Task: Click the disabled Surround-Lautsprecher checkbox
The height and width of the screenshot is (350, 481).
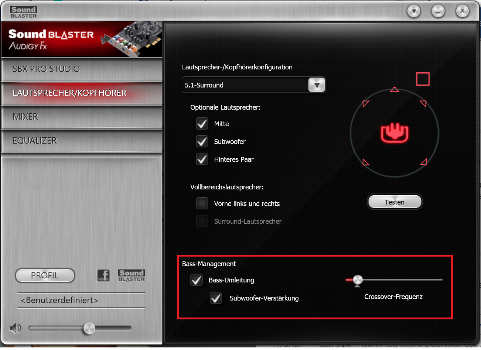Action: [x=202, y=221]
